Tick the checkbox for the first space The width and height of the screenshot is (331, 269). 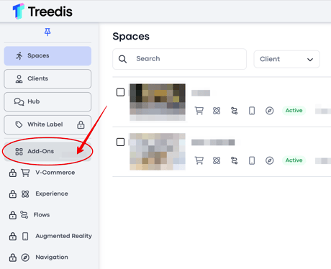tap(120, 92)
